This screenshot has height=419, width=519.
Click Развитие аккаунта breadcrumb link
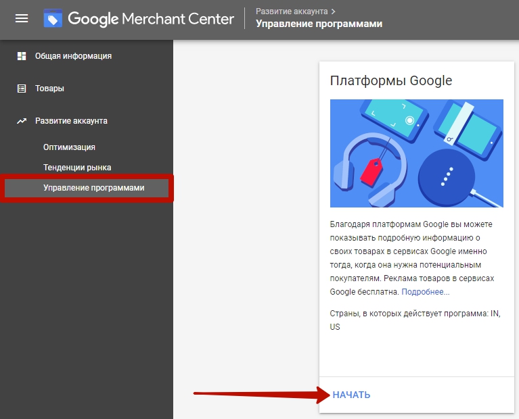(x=292, y=11)
